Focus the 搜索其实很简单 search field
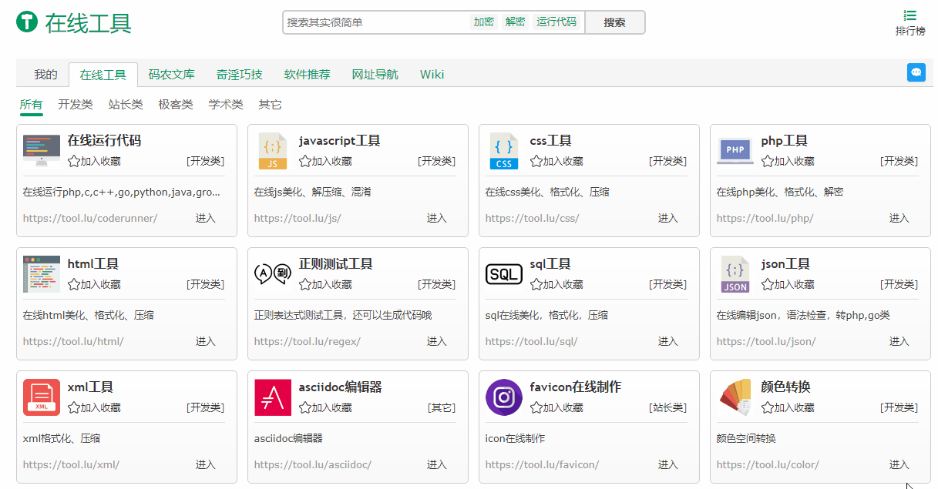The height and width of the screenshot is (489, 938). 376,22
